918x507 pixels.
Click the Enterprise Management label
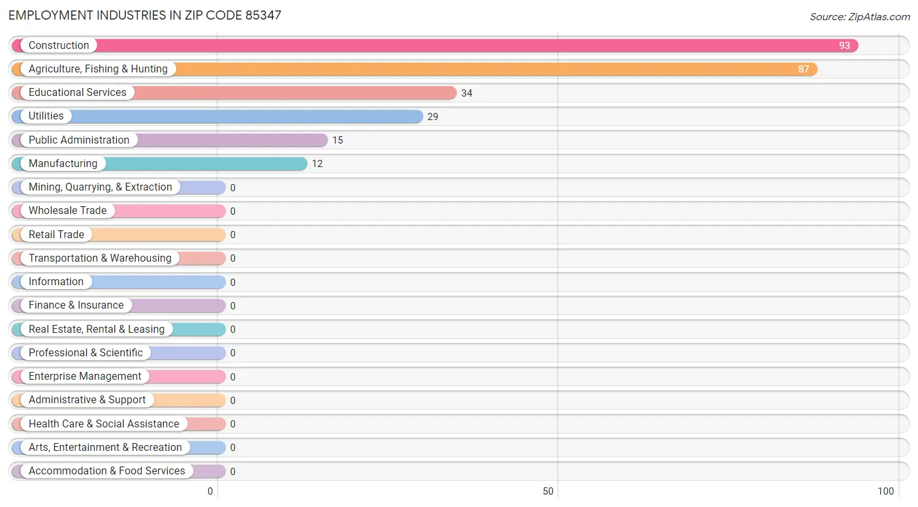[85, 376]
